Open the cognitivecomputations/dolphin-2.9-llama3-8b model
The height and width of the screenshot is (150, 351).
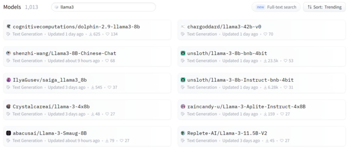pos(87,30)
